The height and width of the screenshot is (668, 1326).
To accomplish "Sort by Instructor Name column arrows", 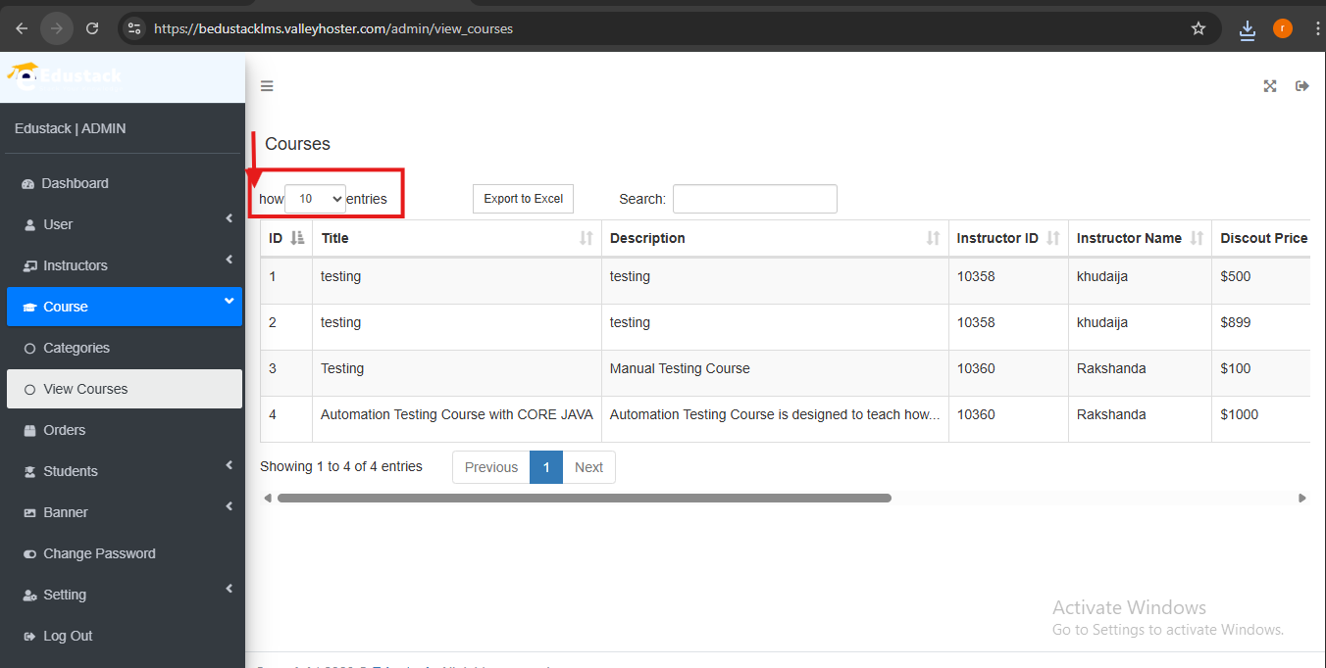I will click(x=1197, y=238).
